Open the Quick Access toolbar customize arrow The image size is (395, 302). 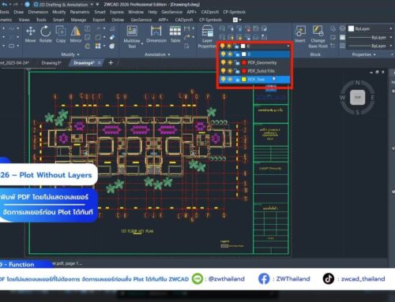97,5
